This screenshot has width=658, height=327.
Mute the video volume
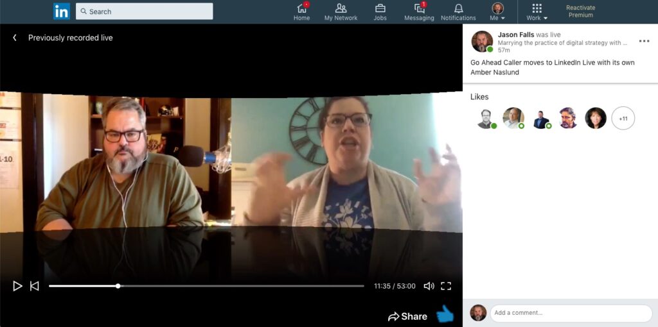[429, 286]
